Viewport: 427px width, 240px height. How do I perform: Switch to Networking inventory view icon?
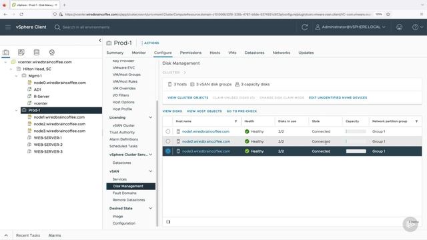52,52
